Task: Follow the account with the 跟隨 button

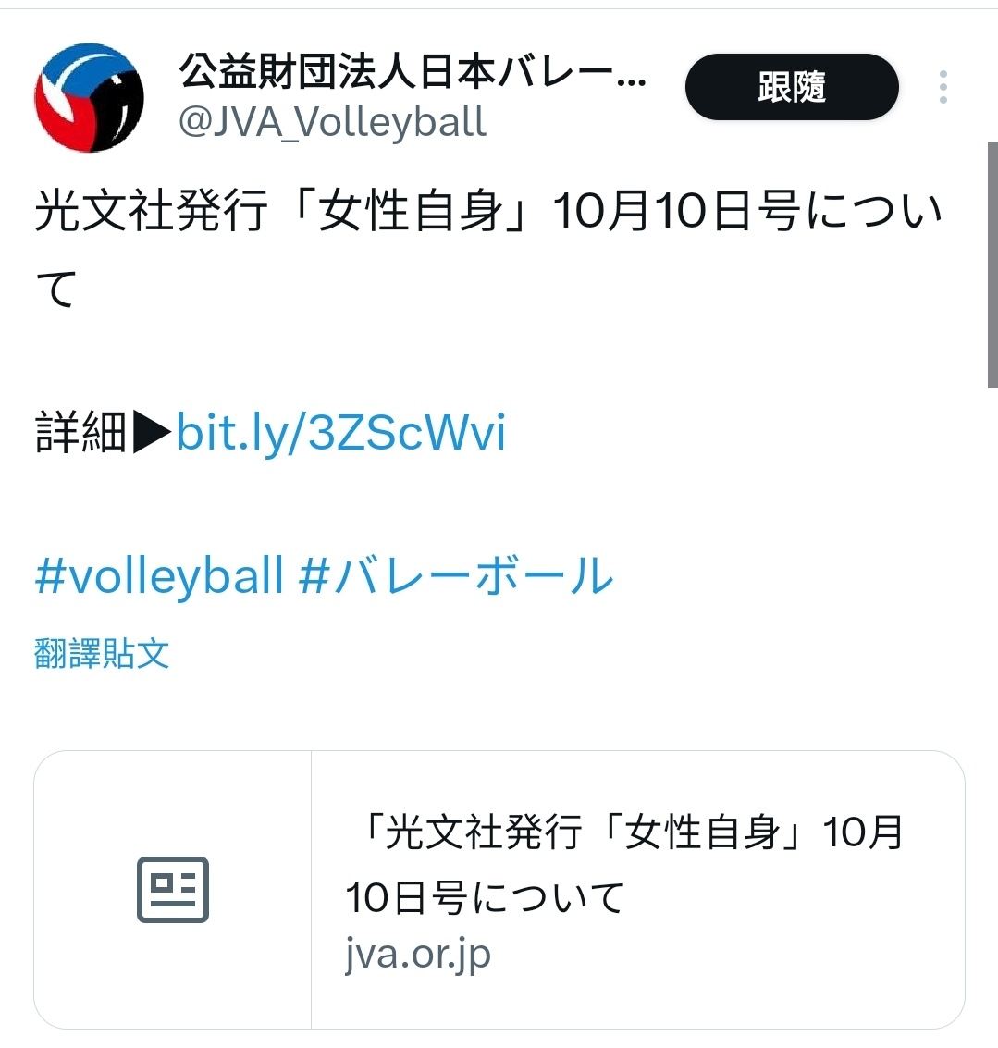Action: (x=792, y=87)
